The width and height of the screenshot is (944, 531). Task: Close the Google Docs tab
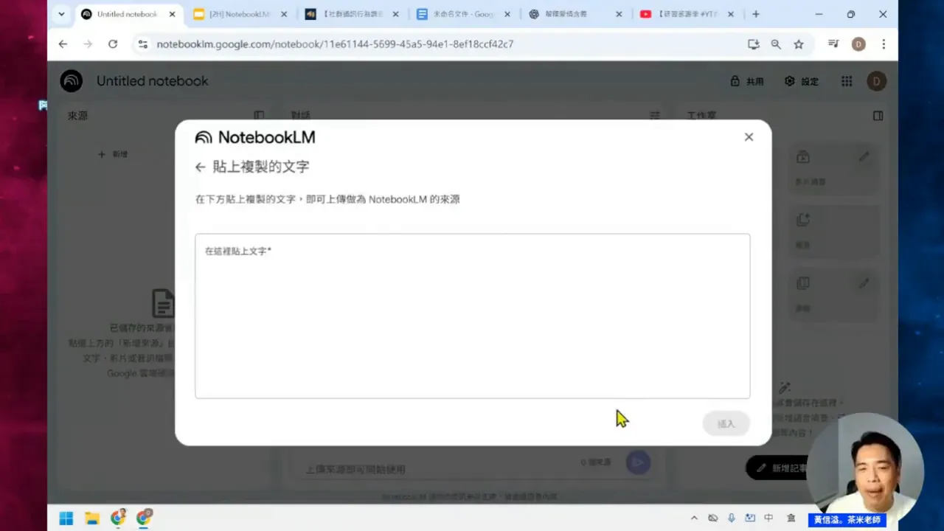click(x=507, y=14)
